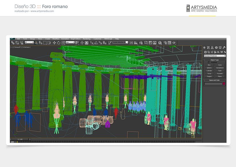Click the Bind to Space Warp icon

pyautogui.click(x=22, y=43)
